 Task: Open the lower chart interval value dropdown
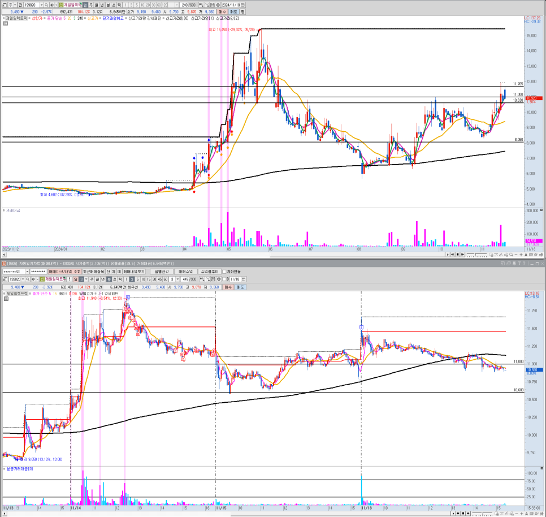click(x=177, y=279)
